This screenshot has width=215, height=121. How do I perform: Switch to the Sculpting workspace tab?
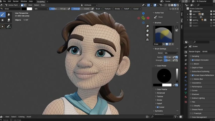41,2
